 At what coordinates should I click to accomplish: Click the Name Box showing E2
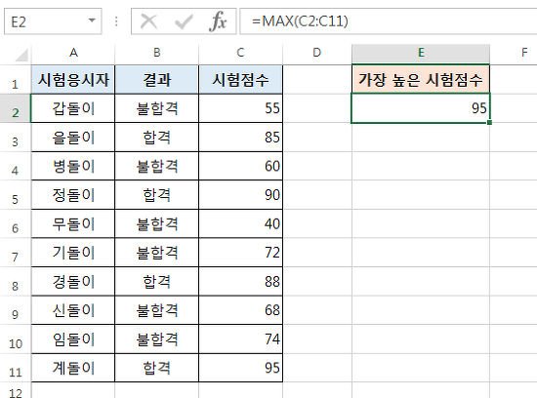[x=53, y=21]
